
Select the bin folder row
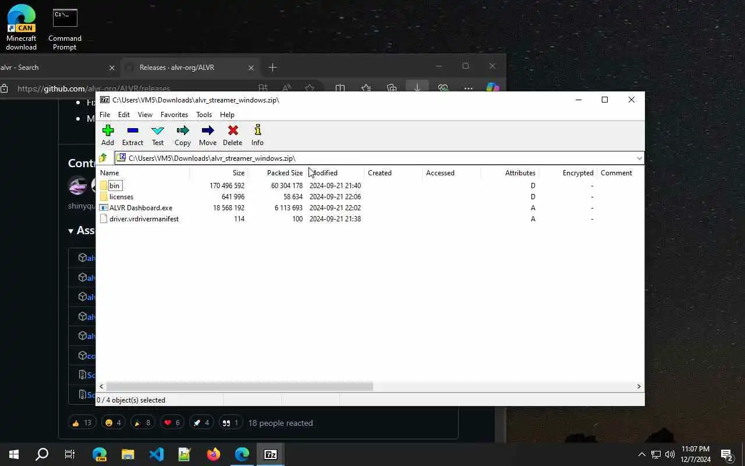pyautogui.click(x=371, y=185)
